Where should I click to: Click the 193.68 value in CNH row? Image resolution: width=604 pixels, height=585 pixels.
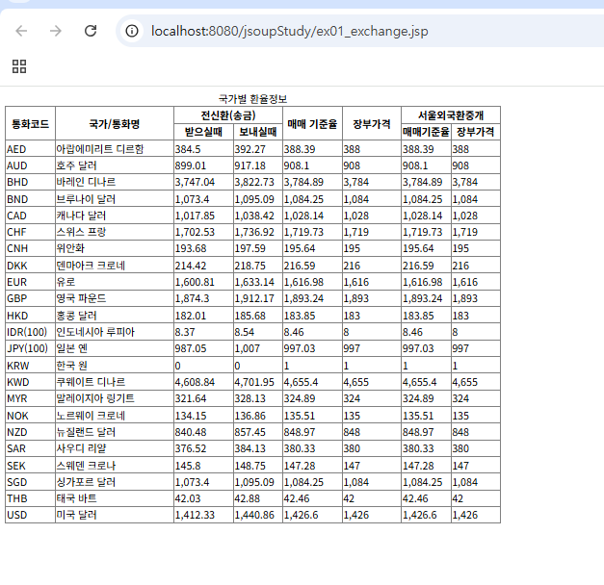[x=191, y=248]
